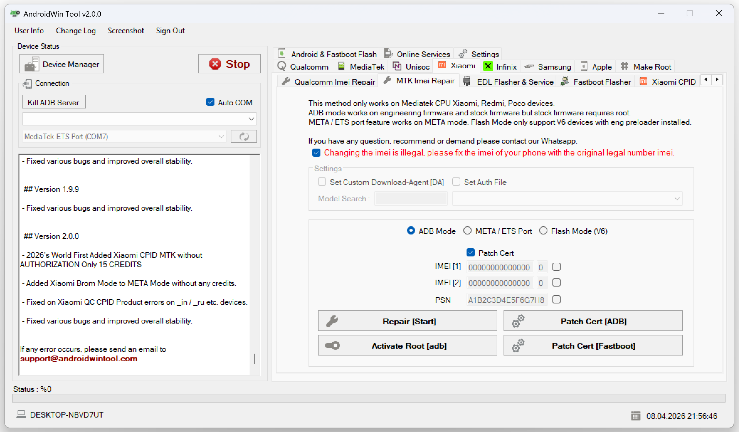Click the status progress bar
Viewport: 739px width, 432px height.
click(x=370, y=399)
